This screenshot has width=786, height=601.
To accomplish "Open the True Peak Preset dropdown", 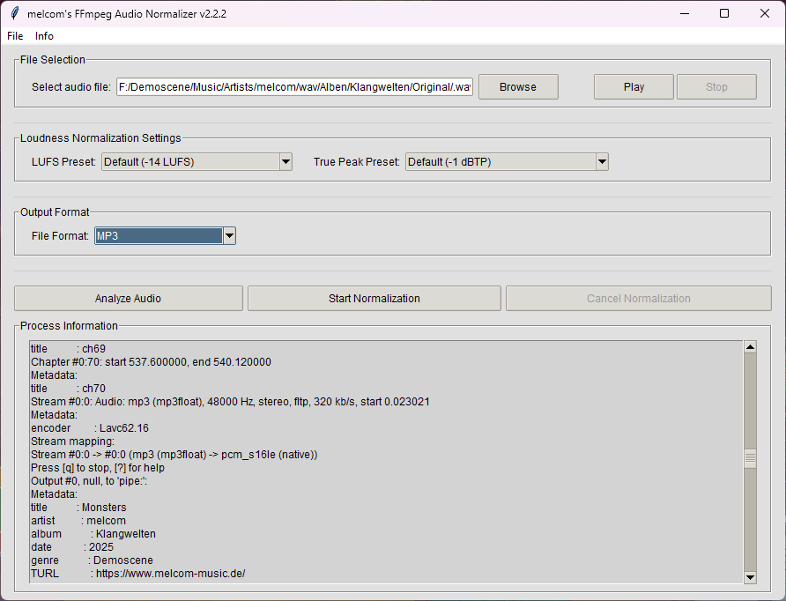I will 602,162.
